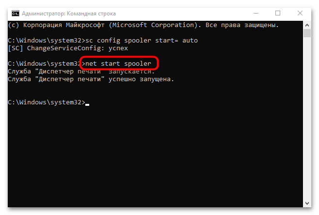Click the scrollbar up arrow
Viewport: 319px width, 215px height.
tap(307, 24)
